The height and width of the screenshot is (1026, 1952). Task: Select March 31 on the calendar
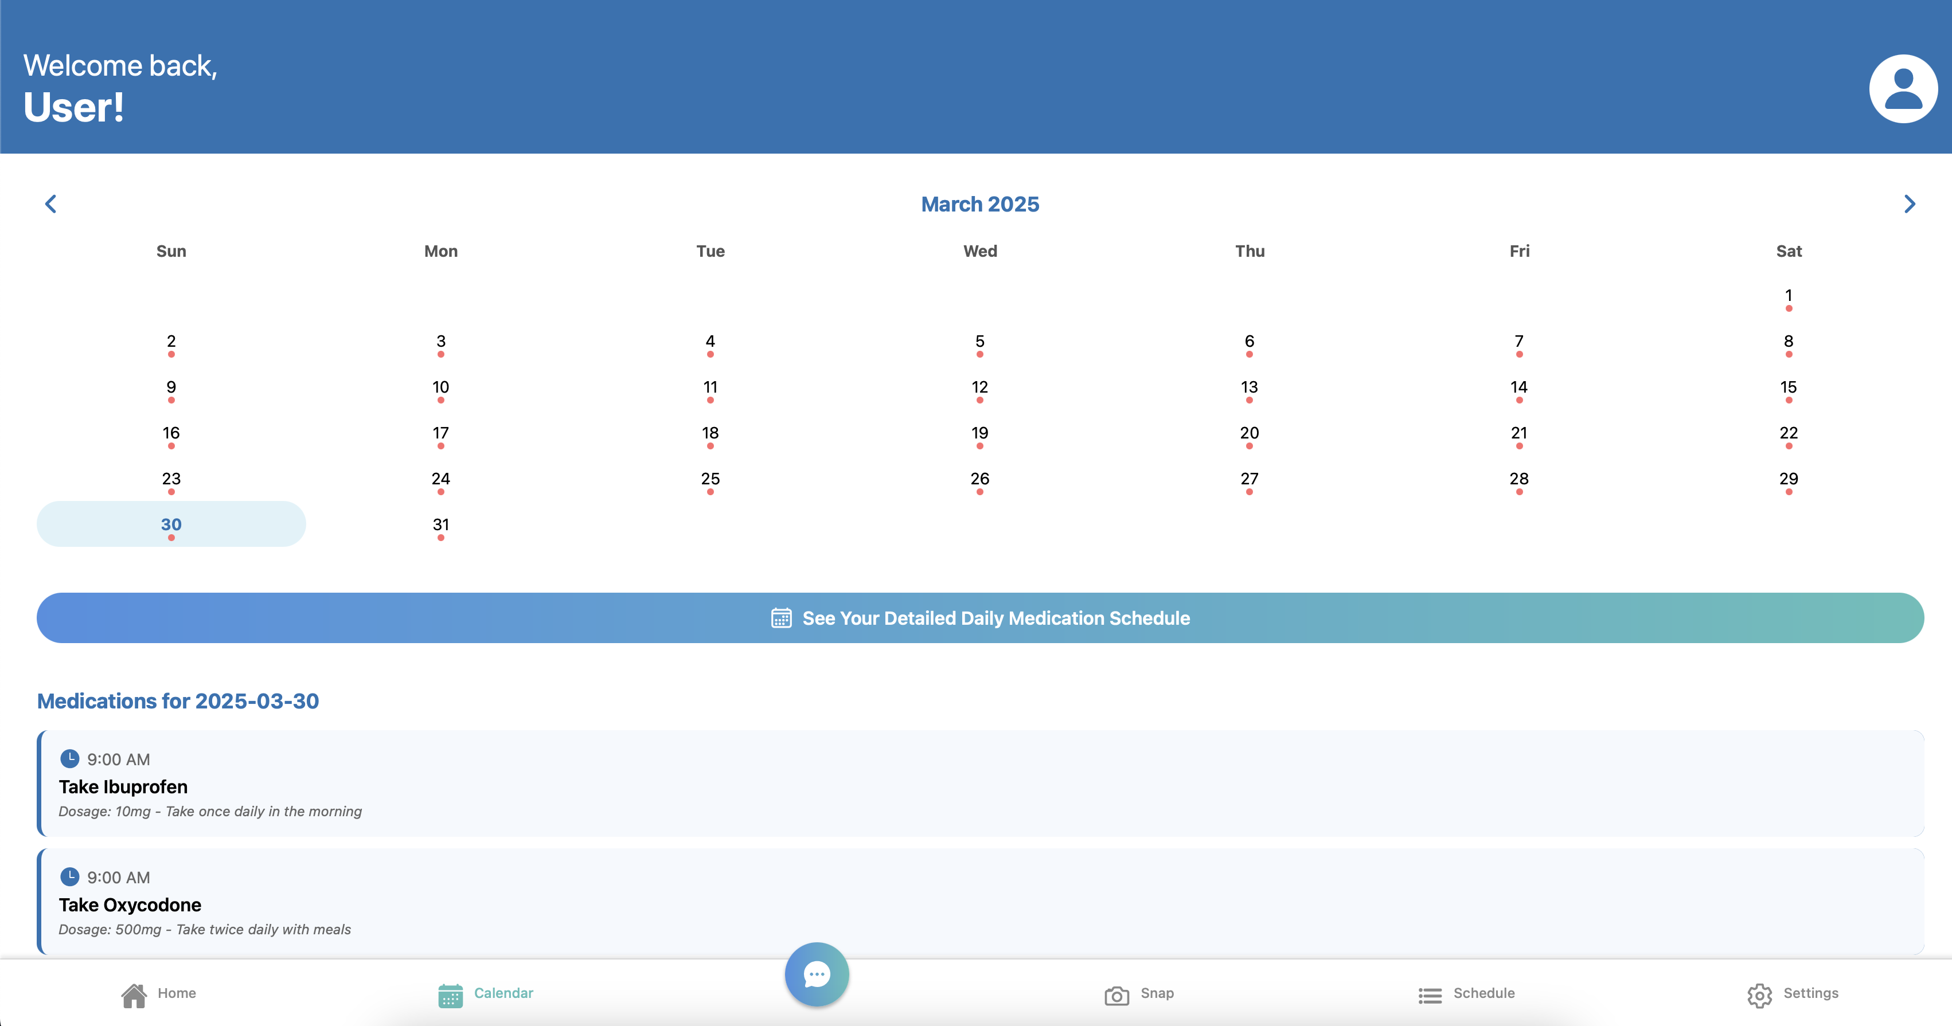coord(440,524)
